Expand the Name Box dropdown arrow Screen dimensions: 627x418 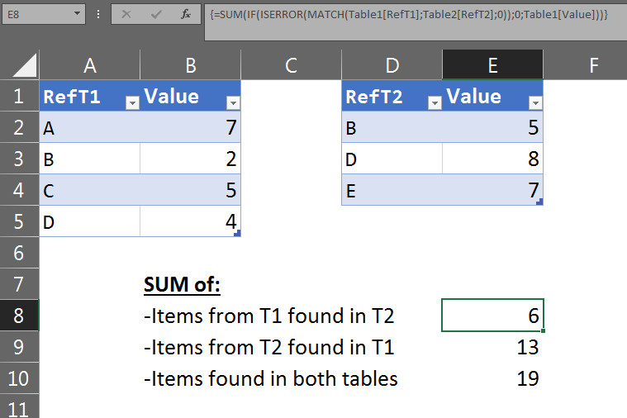(x=78, y=14)
